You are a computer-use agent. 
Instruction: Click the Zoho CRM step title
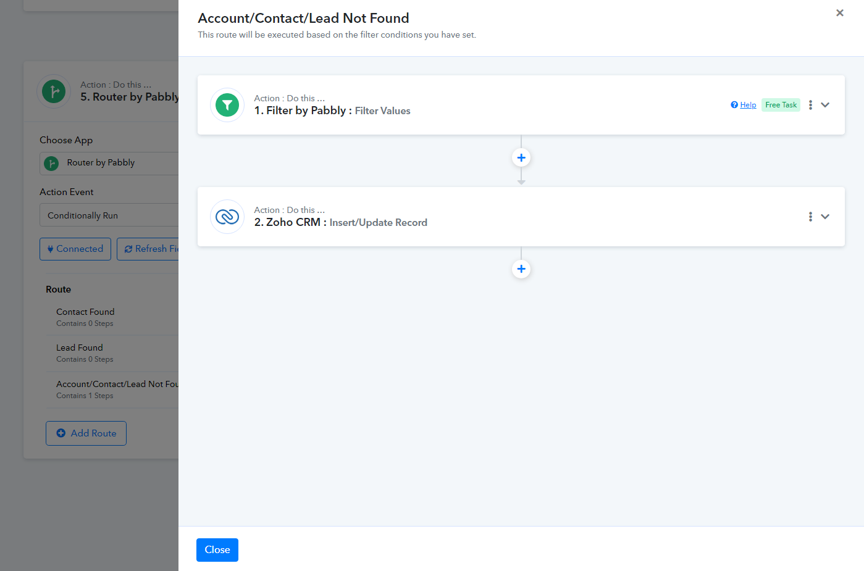pos(341,222)
